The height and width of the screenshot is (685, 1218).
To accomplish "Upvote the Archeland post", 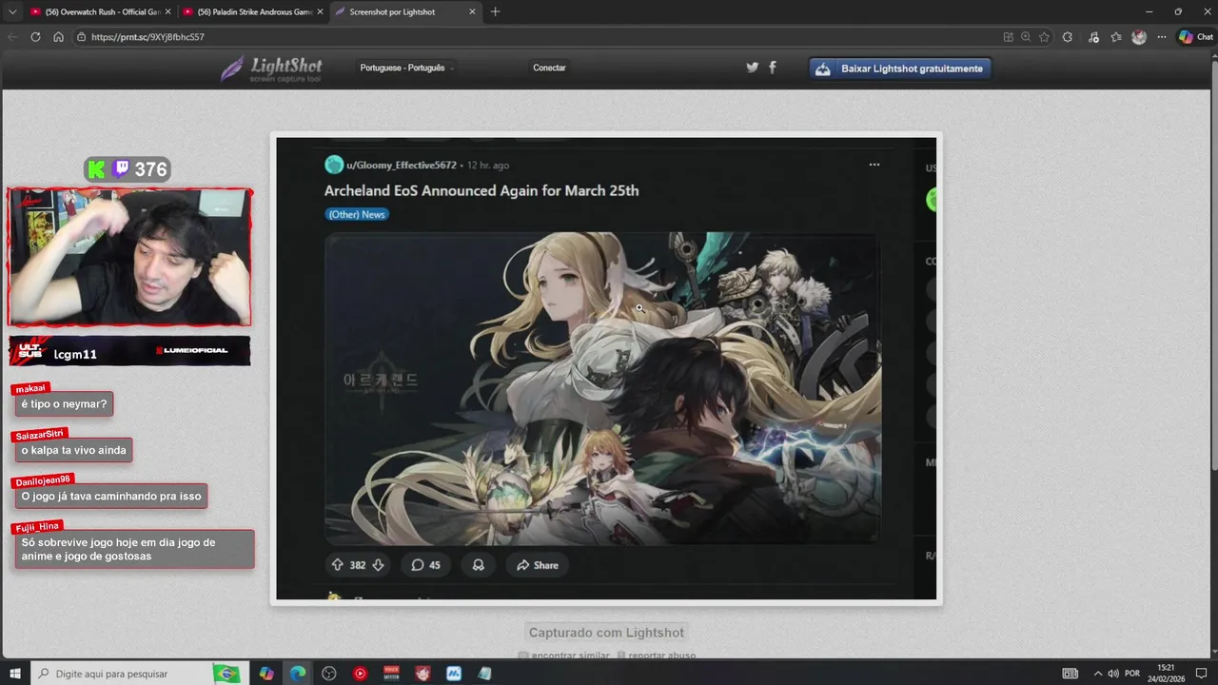I will click(337, 565).
